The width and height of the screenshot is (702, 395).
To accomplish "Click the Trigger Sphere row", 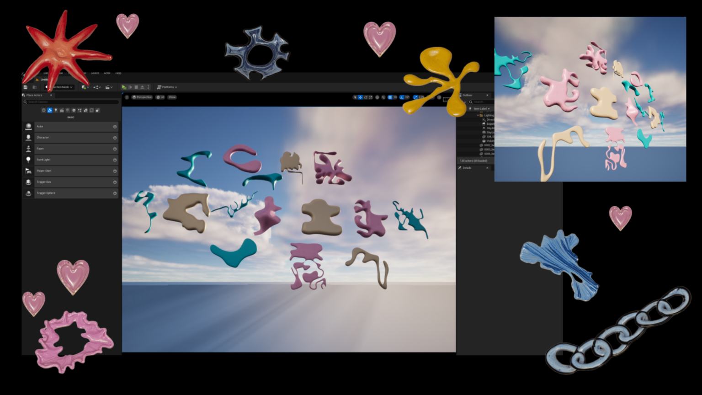I will coord(71,193).
